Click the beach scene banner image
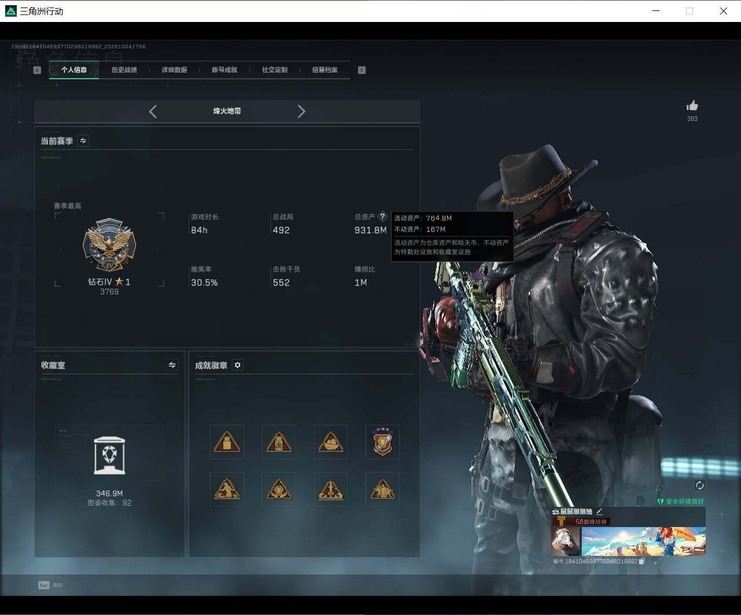The image size is (741, 615). 644,541
